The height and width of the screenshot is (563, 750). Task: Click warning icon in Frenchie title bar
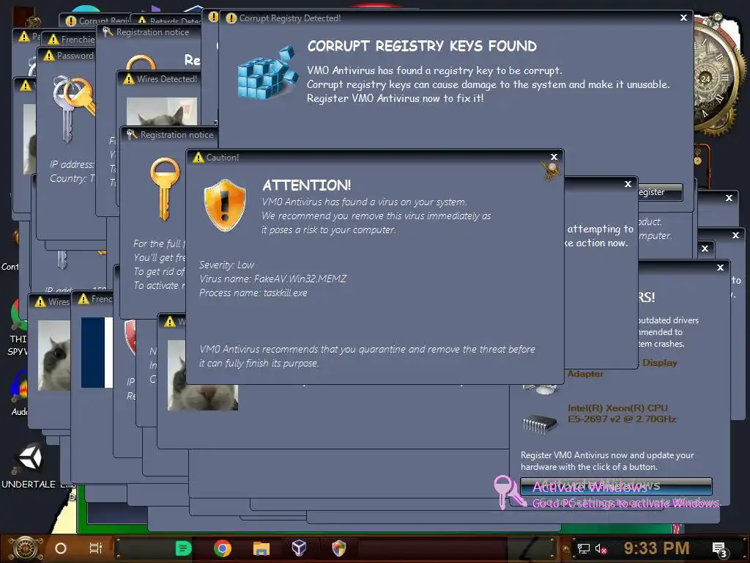(x=53, y=40)
